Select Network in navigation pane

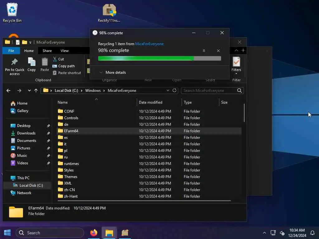point(21,193)
